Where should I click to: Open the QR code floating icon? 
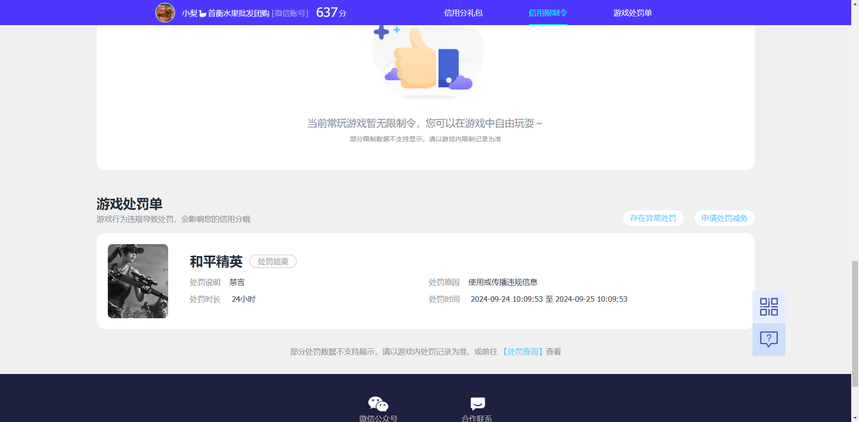tap(769, 307)
